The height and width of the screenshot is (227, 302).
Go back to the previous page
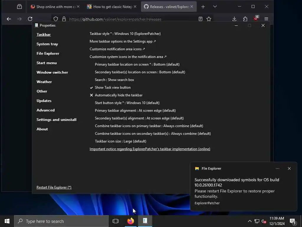pyautogui.click(x=9, y=19)
